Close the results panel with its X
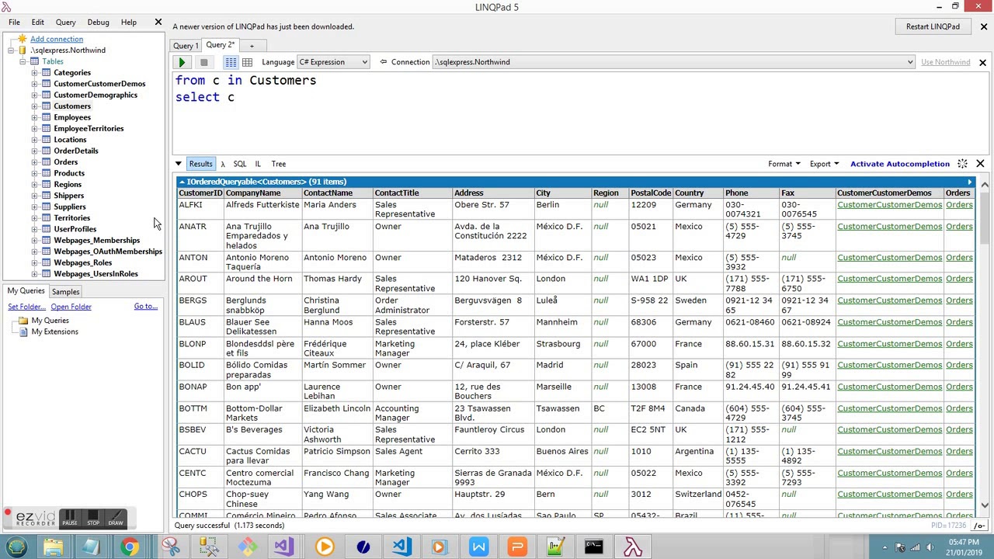Viewport: 994px width, 559px height. click(x=980, y=164)
